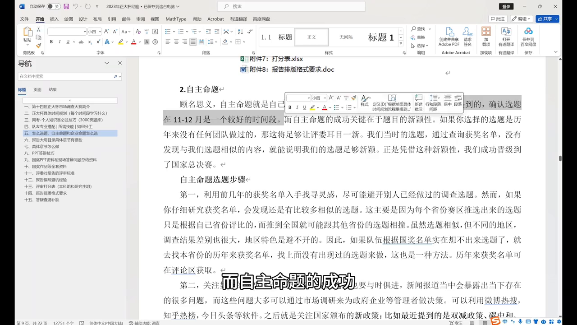577x325 pixels.
Task: Apply the 标题 1 style from gallery
Action: pos(381,37)
